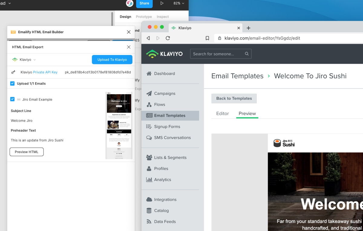Image resolution: width=363 pixels, height=231 pixels.
Task: Toggle the Jiro Email Example checkbox
Action: coord(12,99)
